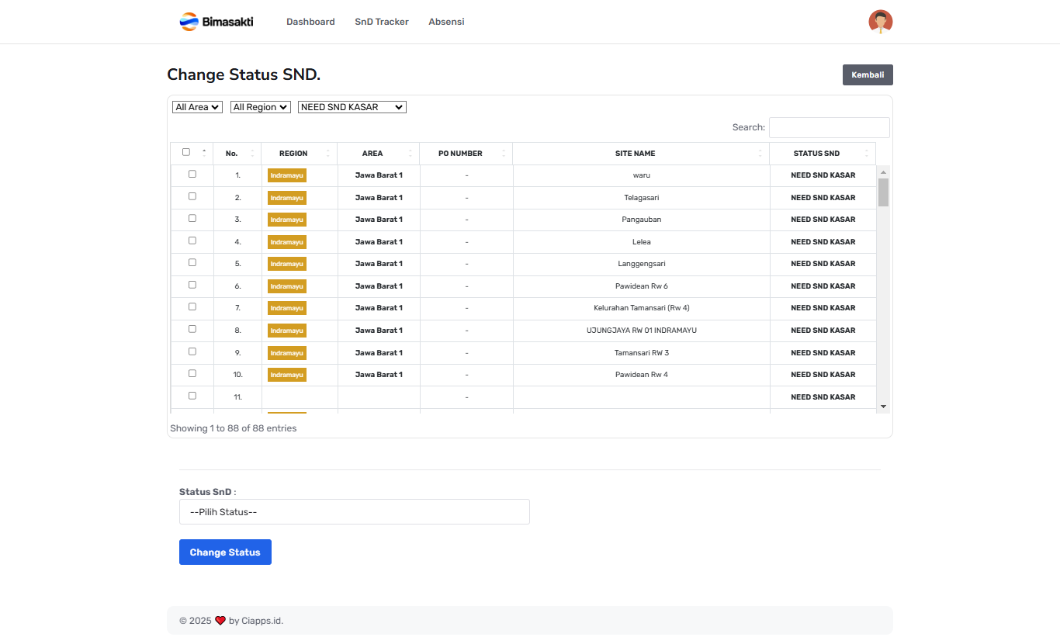Open the SnD Tracker menu item
The height and width of the screenshot is (644, 1060).
(381, 22)
